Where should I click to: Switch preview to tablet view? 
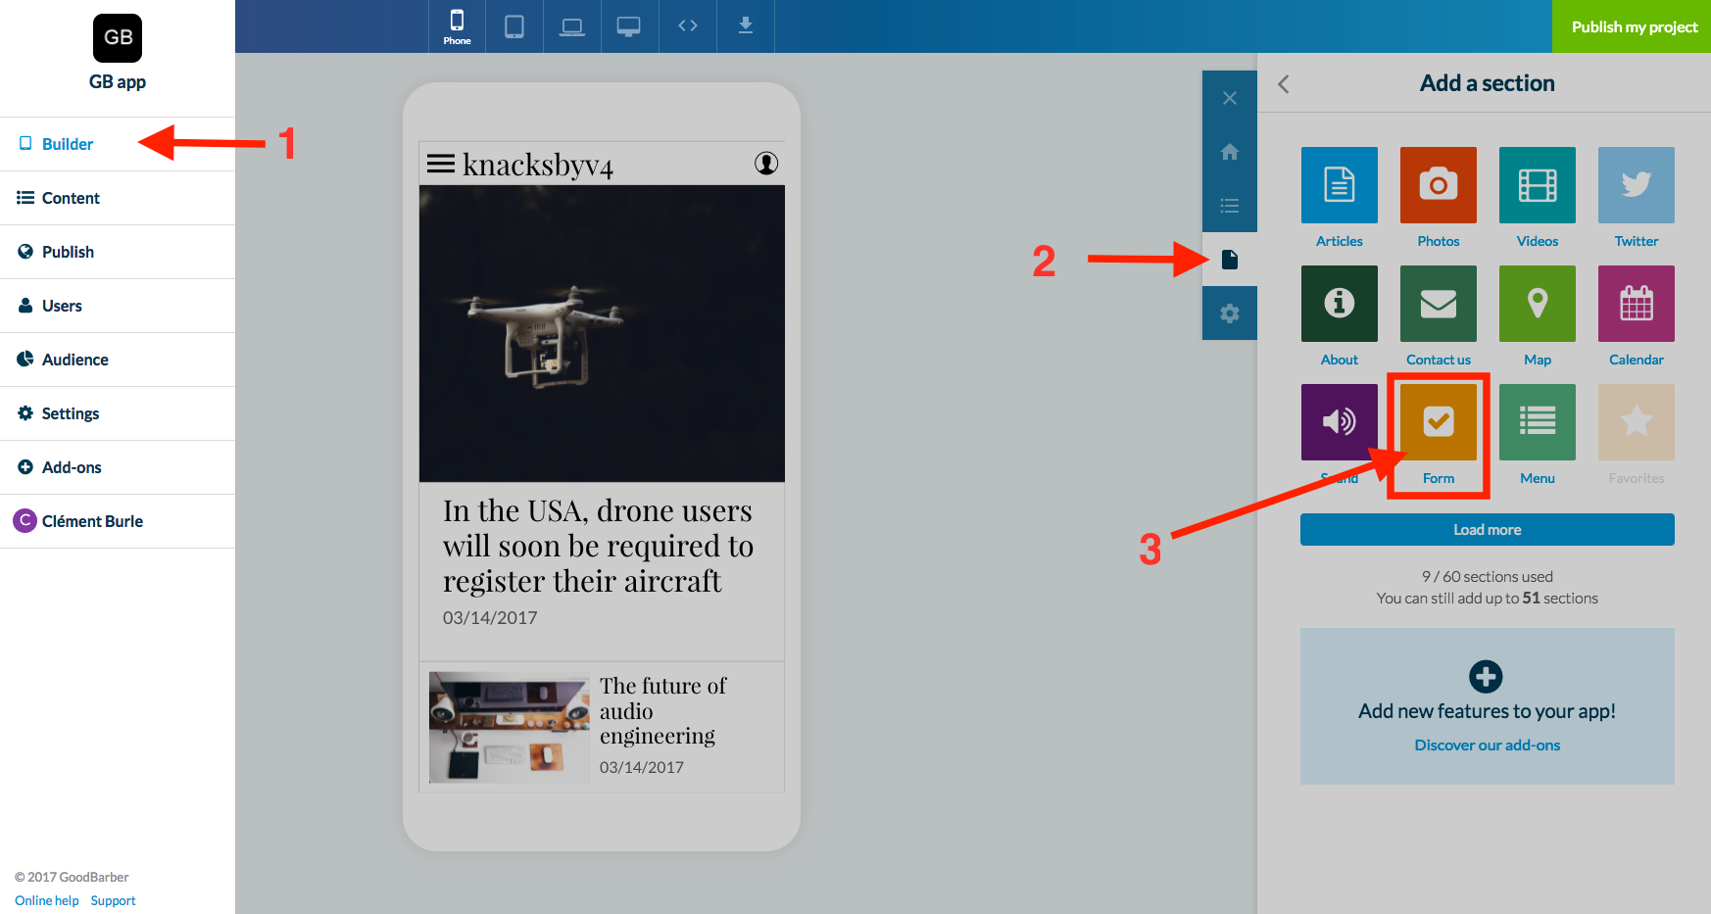[x=513, y=26]
